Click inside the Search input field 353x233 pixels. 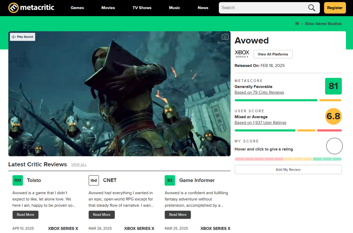point(263,8)
